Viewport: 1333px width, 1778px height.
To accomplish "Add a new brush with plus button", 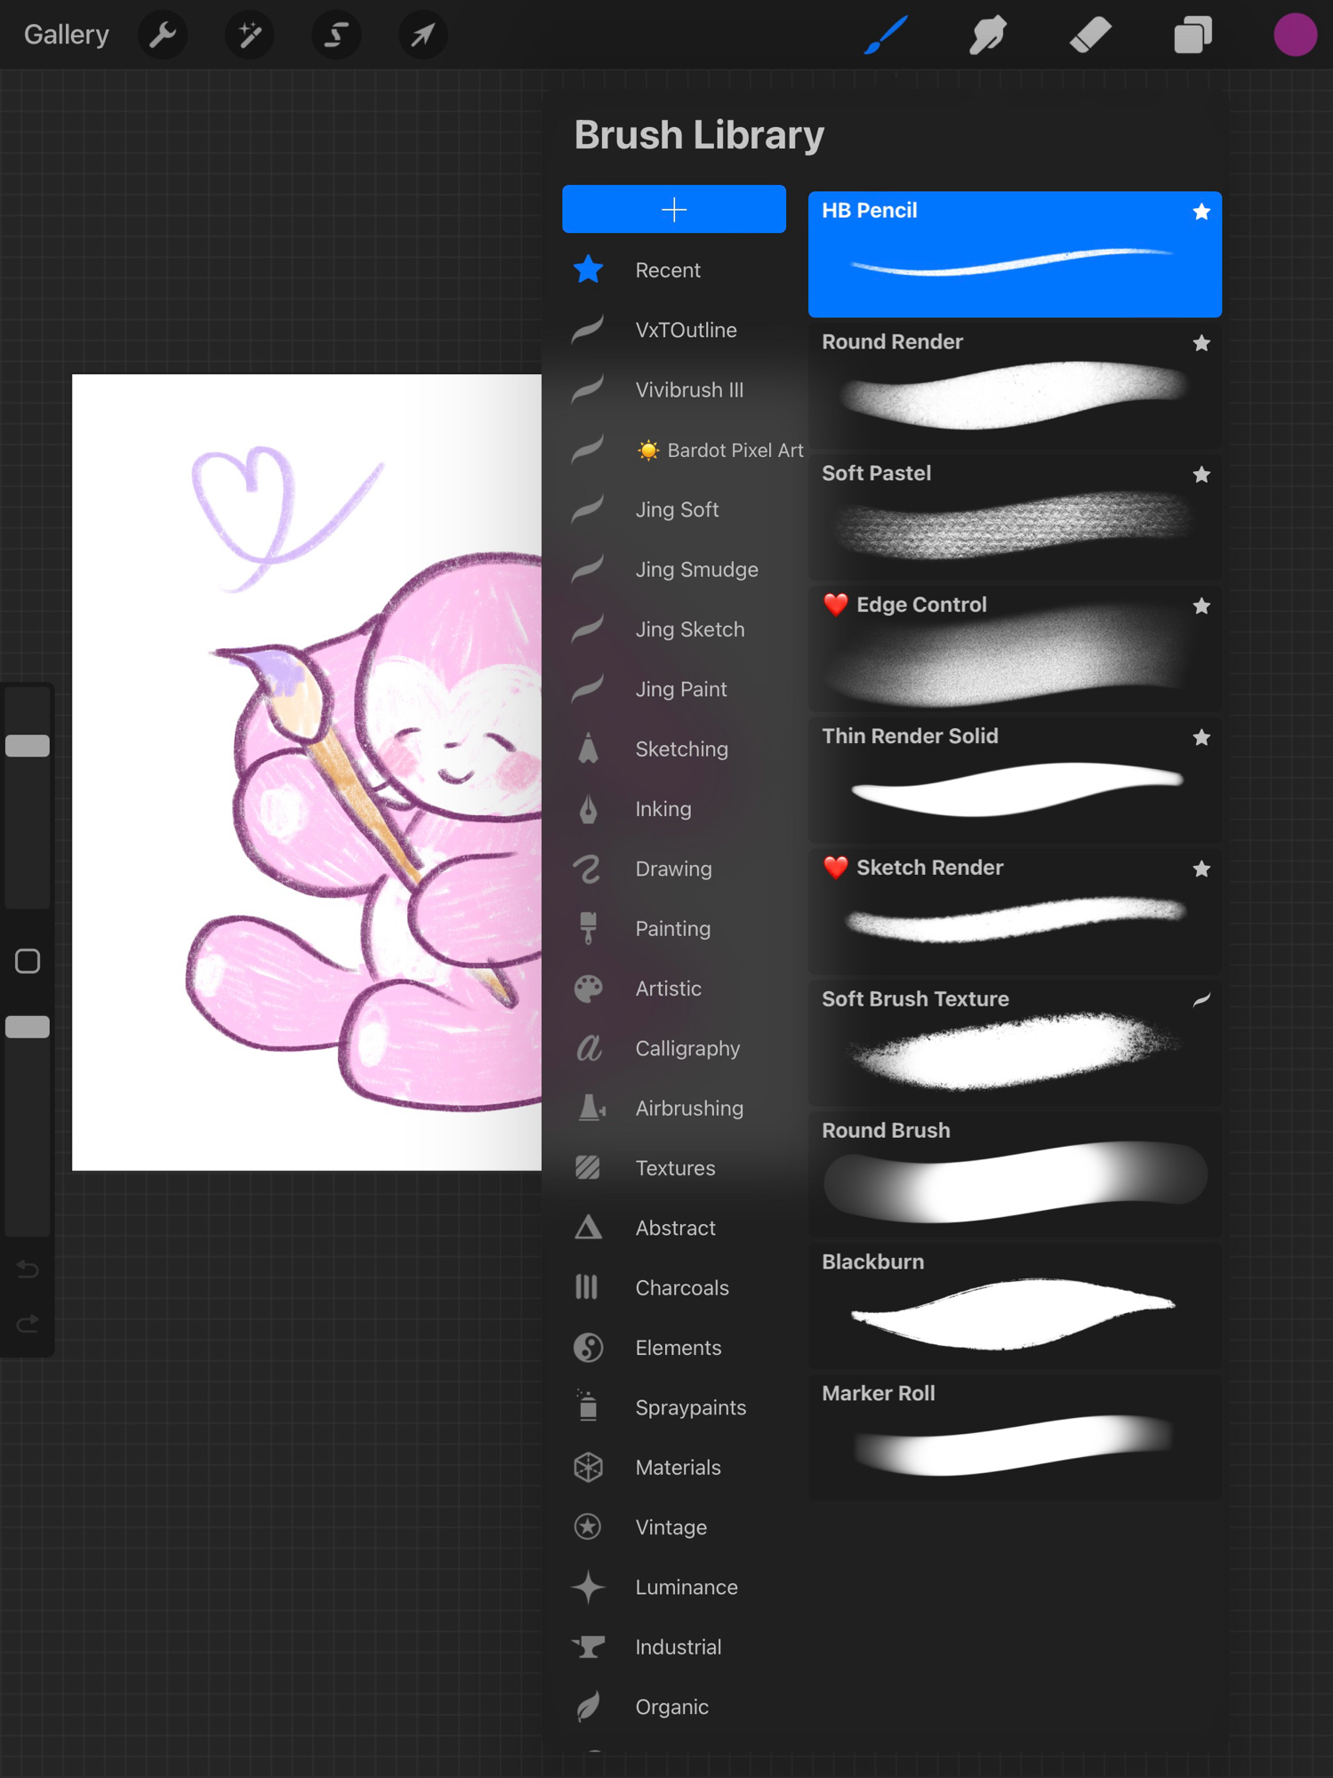I will [674, 210].
